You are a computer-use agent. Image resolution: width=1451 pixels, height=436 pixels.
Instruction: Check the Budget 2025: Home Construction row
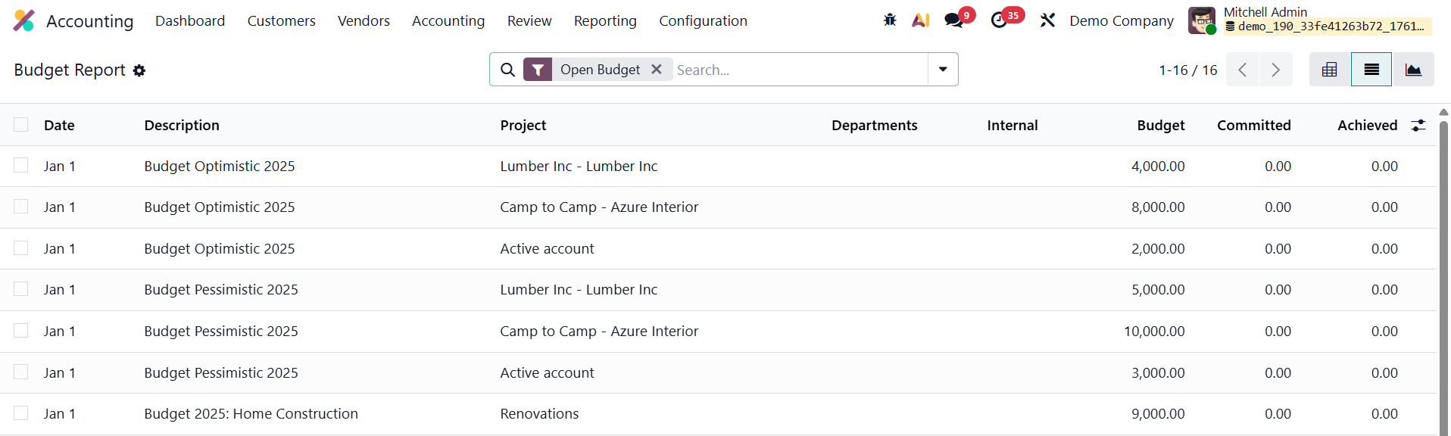click(x=21, y=413)
